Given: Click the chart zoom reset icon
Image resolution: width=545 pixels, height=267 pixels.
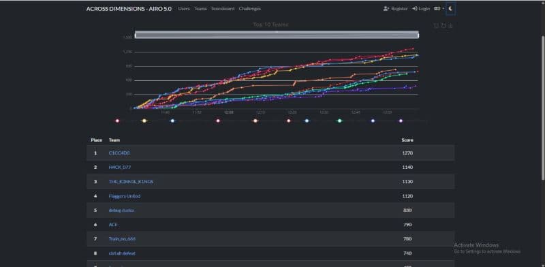Looking at the screenshot, I should pos(443,25).
